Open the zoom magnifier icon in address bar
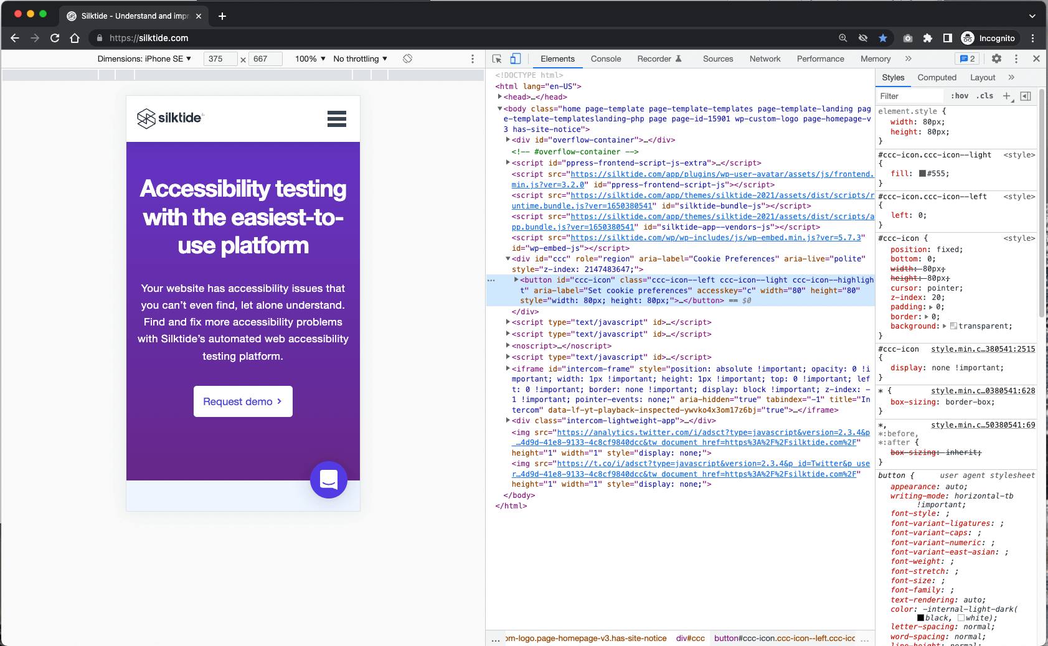The width and height of the screenshot is (1048, 646). (843, 38)
